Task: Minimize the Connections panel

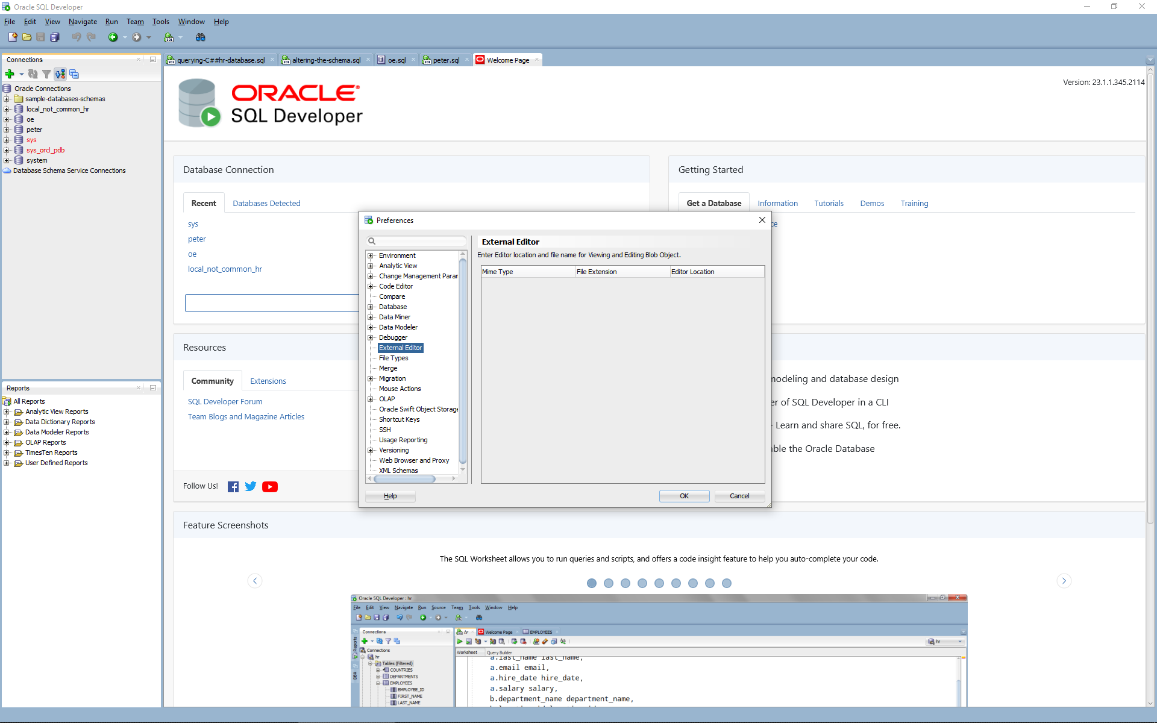Action: coord(153,60)
